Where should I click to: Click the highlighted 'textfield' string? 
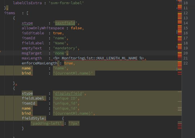(x=65, y=23)
